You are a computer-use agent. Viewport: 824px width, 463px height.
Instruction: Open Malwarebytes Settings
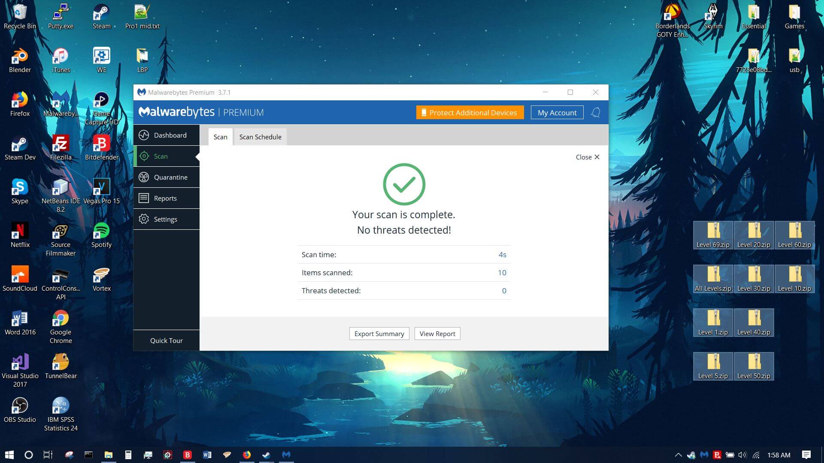tap(166, 219)
